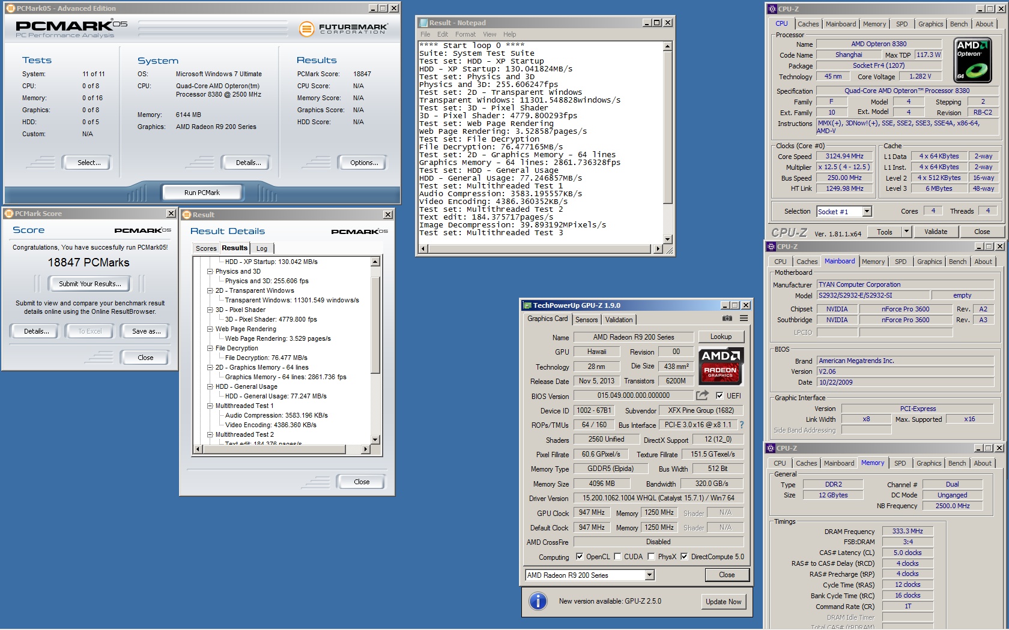Switch to the Validation tab in GPU-Z

tap(619, 320)
